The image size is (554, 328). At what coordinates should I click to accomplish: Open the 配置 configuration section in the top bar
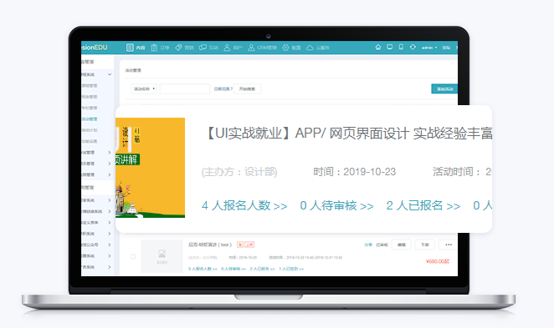pos(291,48)
